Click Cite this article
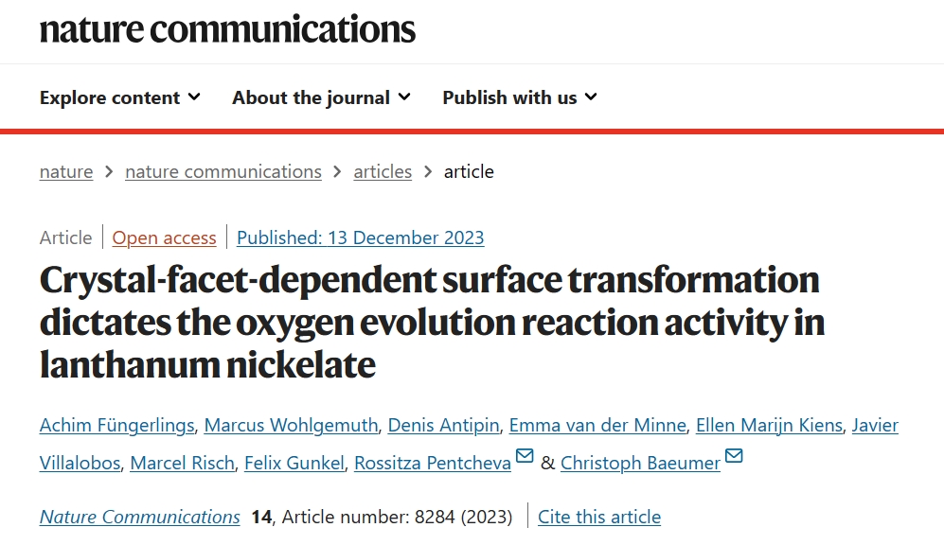The width and height of the screenshot is (944, 545). (599, 517)
